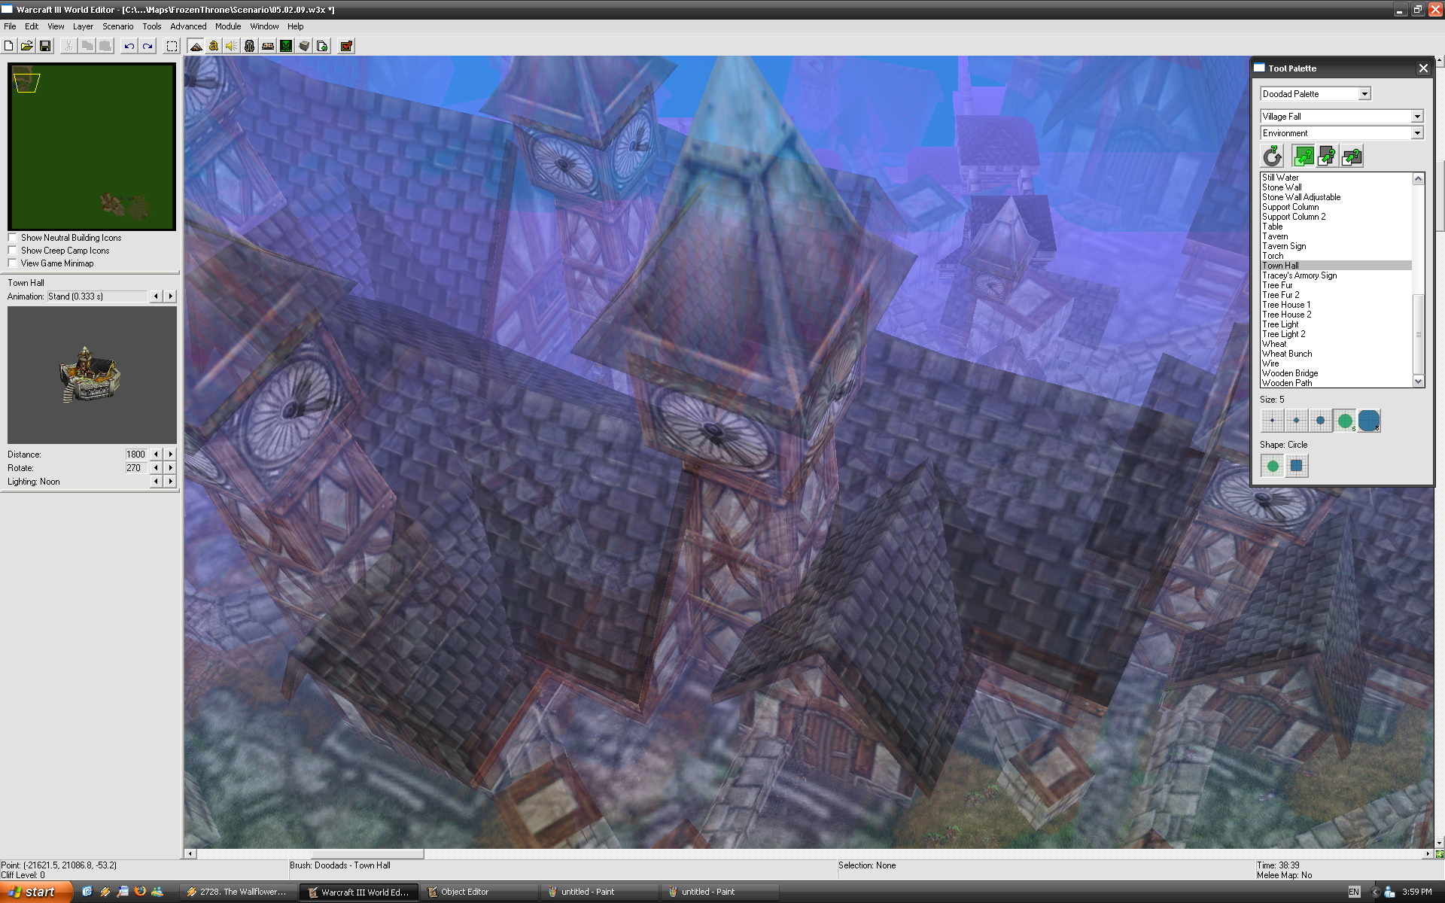This screenshot has width=1445, height=903.
Task: Click the horizontal viewport scrollbar thumb
Action: coord(368,854)
